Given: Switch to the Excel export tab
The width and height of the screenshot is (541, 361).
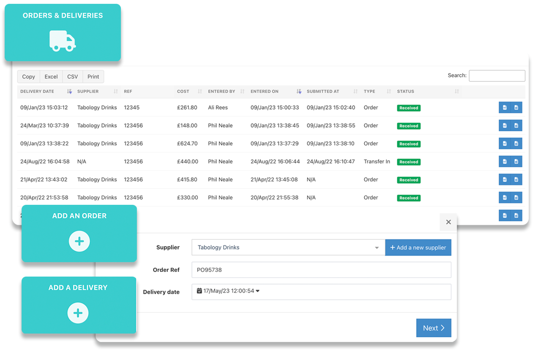Looking at the screenshot, I should [51, 76].
